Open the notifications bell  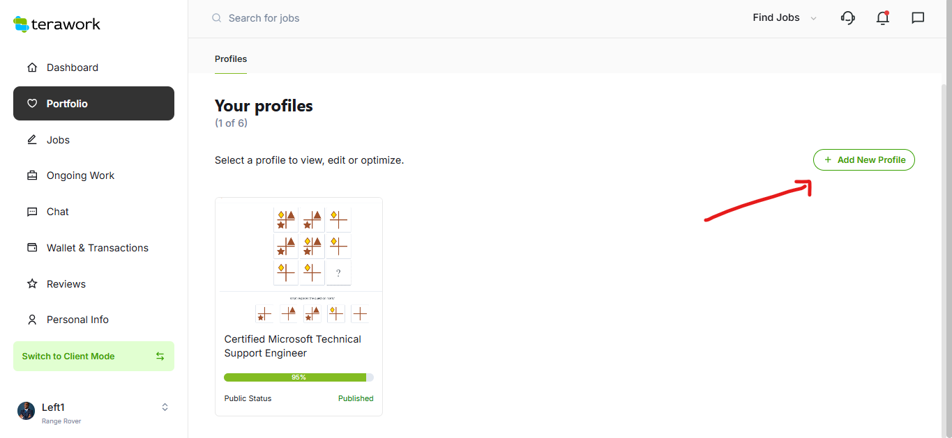click(883, 18)
